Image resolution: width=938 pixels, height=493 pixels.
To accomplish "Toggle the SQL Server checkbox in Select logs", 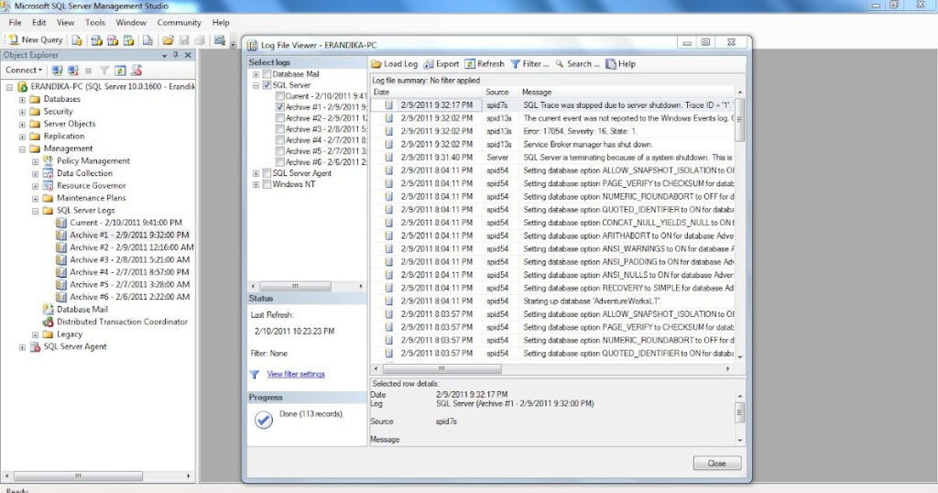I will [267, 85].
